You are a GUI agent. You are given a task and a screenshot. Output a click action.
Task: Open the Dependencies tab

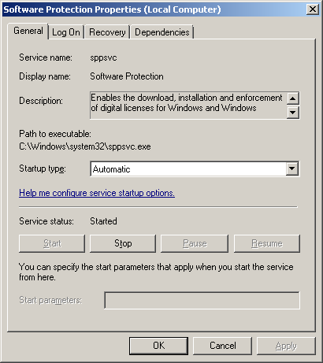(162, 32)
